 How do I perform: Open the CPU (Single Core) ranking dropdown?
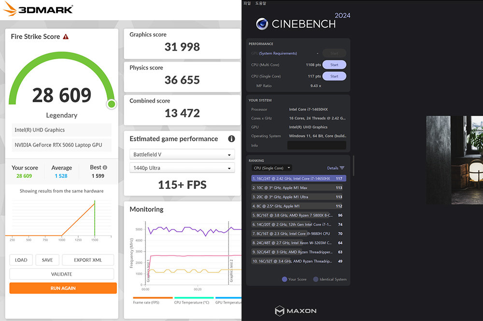point(271,168)
